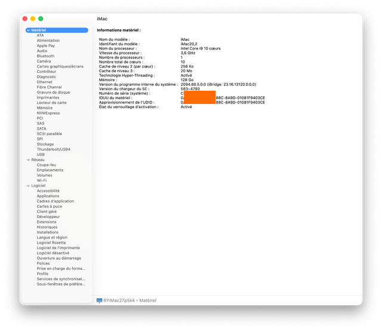Screen dimensions: 382x331
Task: Select Logiciel de l'imprimante
Action: [58, 248]
